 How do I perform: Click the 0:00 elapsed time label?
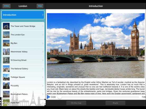coord(53,97)
